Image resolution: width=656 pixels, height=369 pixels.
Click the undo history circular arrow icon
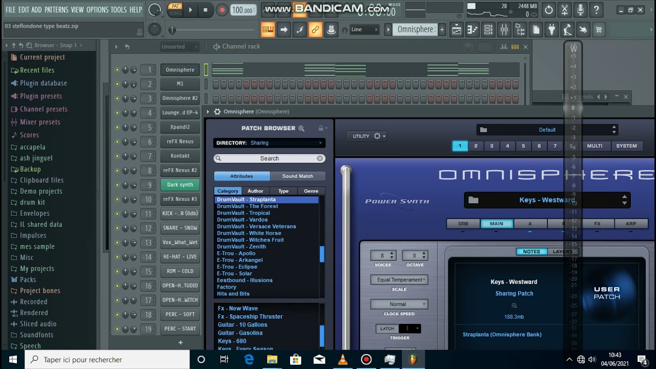(549, 10)
